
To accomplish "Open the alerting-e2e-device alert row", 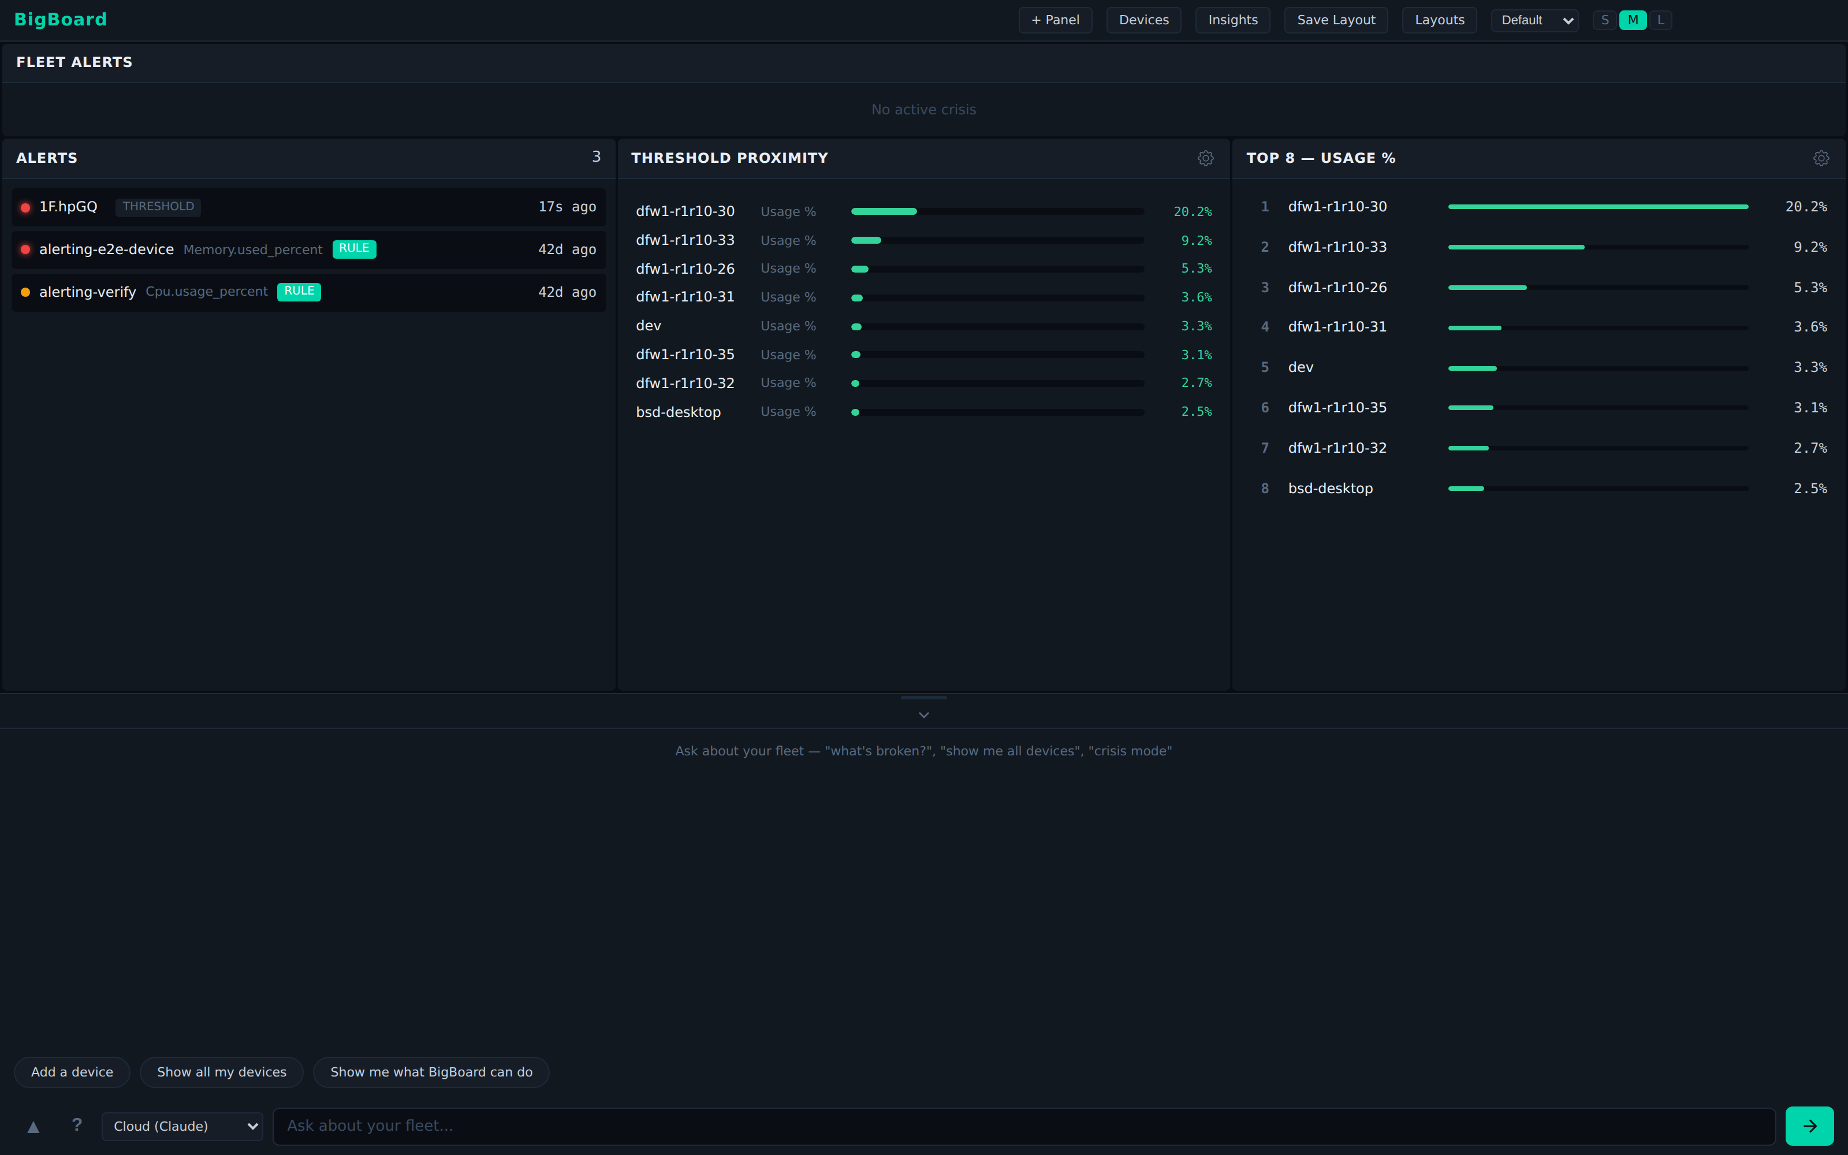I will click(308, 250).
